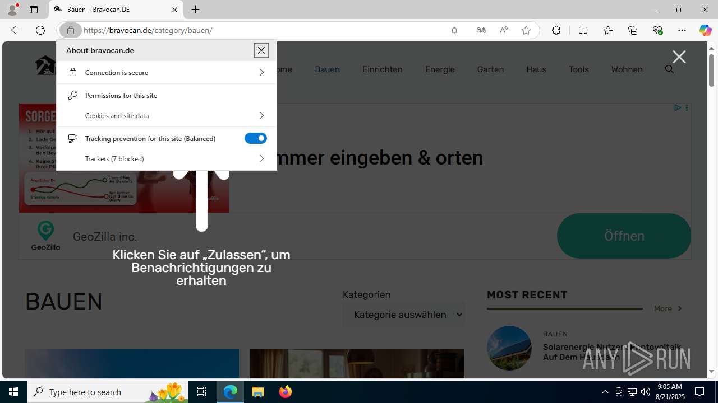The height and width of the screenshot is (403, 718).
Task: Click the More link under Most Recent
Action: pyautogui.click(x=668, y=308)
